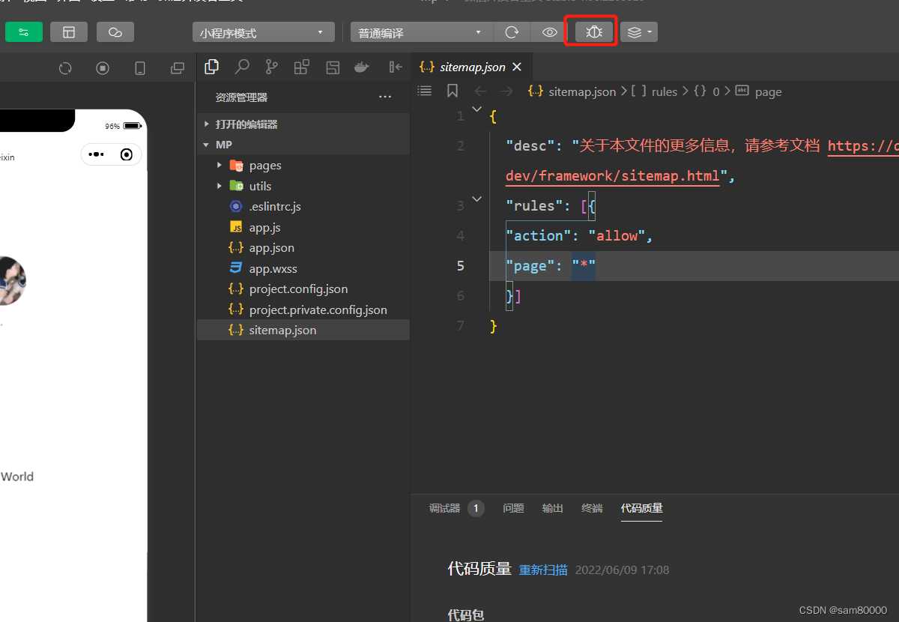
Task: Open the source control branch icon
Action: coord(271,67)
